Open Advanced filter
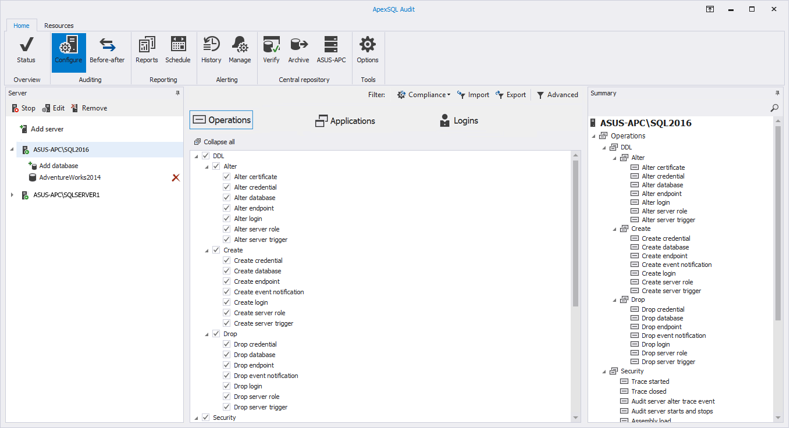 point(557,95)
